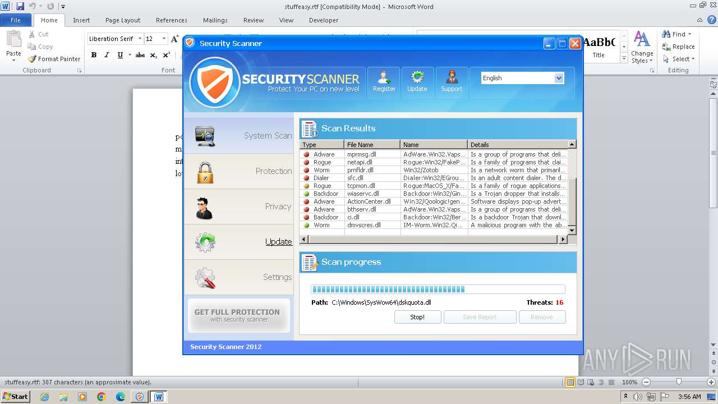Click scan results horizontal scroll right arrow
The height and width of the screenshot is (404, 718).
coord(563,239)
